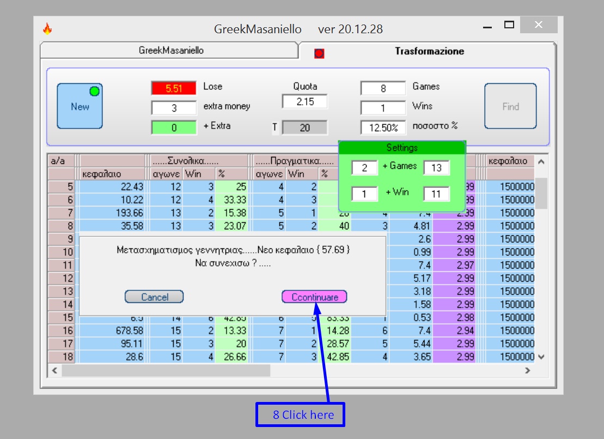604x439 pixels.
Task: Click the table scroll up arrow
Action: click(541, 162)
